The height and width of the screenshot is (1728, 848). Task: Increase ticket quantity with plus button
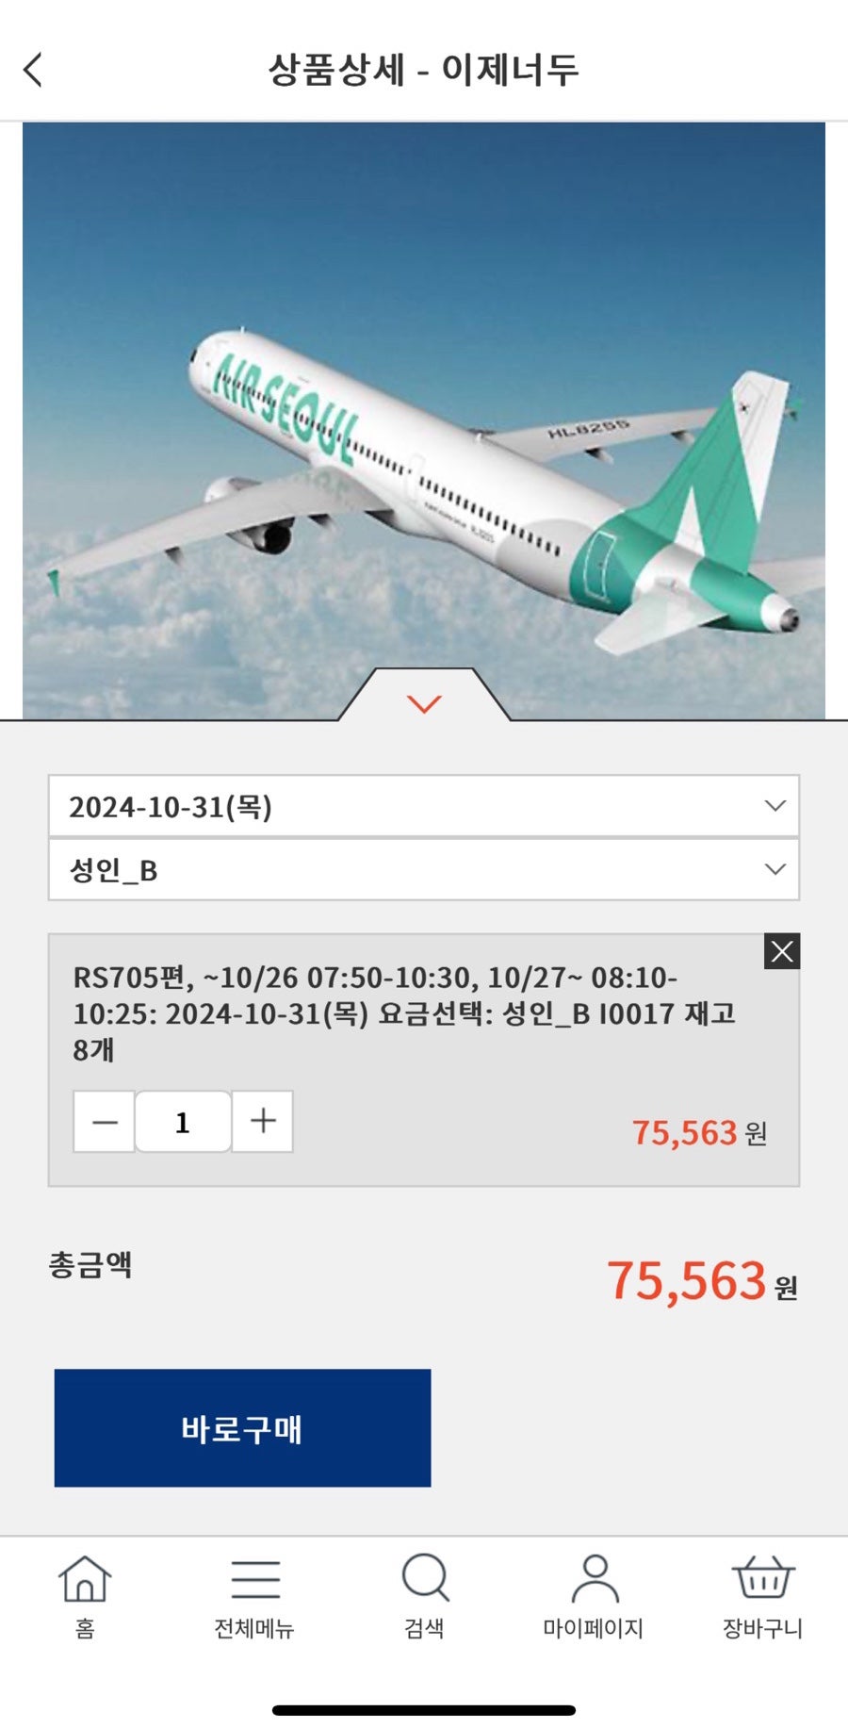[x=263, y=1122]
